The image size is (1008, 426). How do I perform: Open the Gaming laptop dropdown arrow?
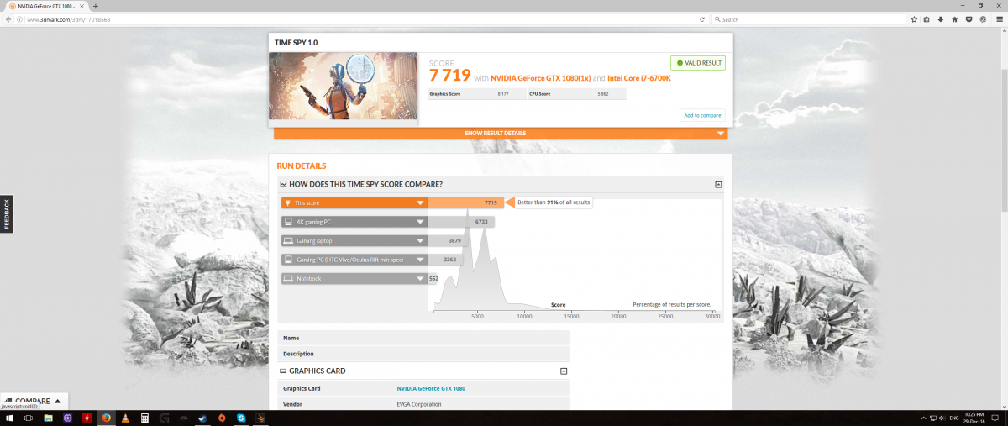point(420,240)
